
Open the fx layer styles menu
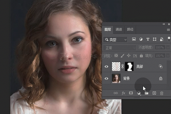coord(123,93)
